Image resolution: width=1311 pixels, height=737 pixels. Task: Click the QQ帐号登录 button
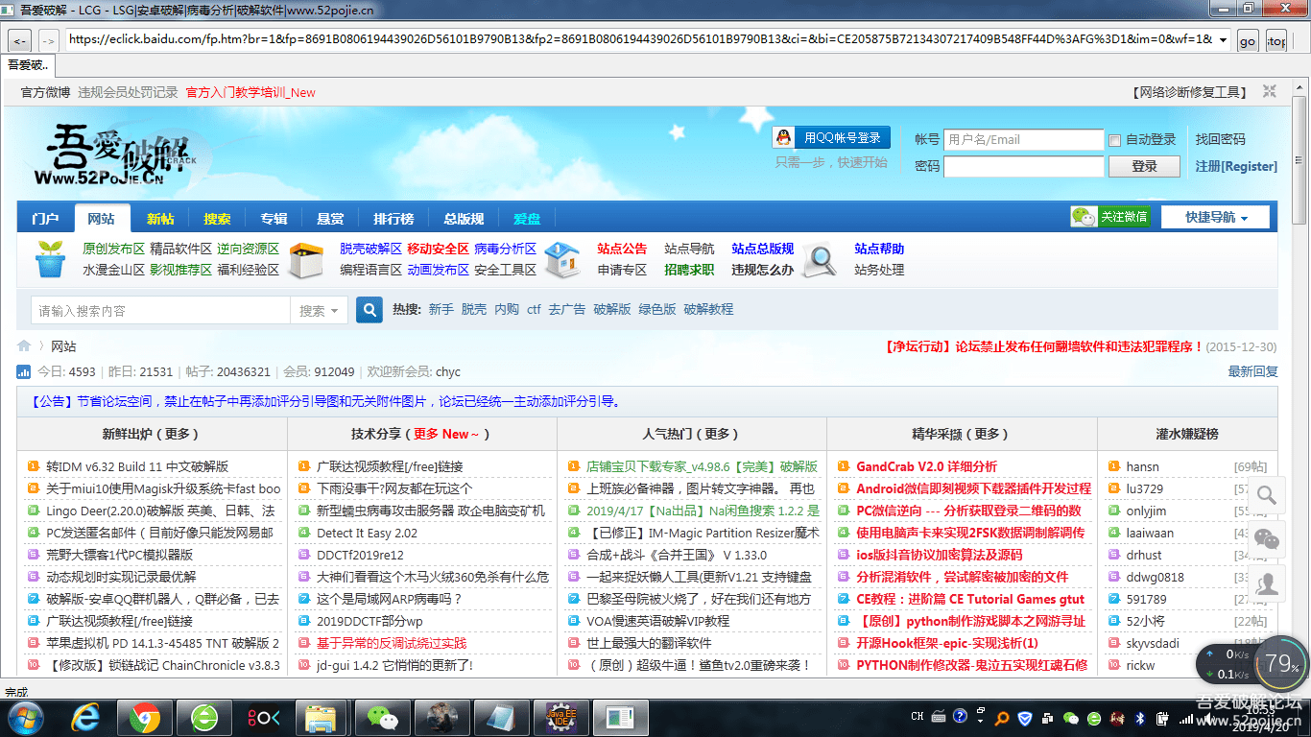(831, 137)
